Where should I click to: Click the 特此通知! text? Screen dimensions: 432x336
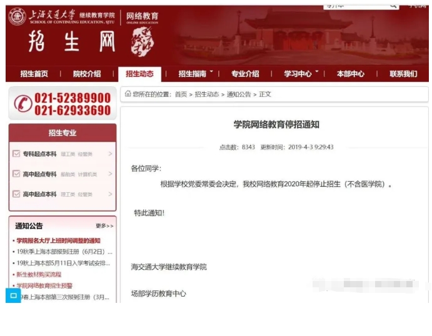tap(149, 213)
